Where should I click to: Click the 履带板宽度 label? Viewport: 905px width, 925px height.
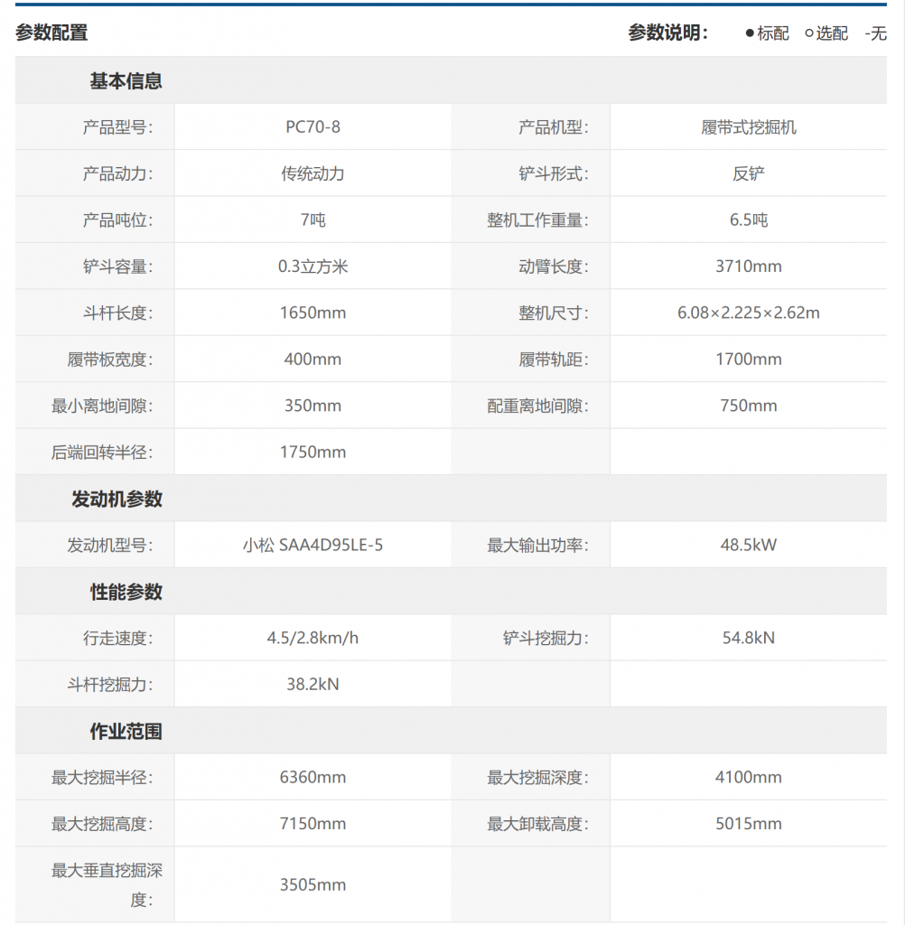109,360
